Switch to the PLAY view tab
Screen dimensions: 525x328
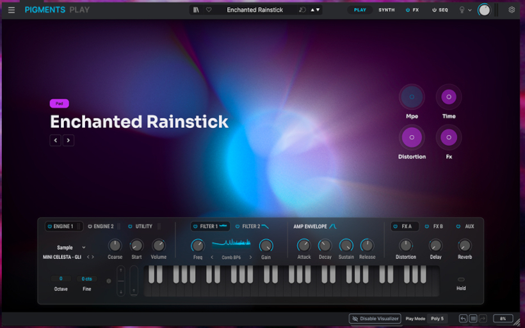[360, 10]
